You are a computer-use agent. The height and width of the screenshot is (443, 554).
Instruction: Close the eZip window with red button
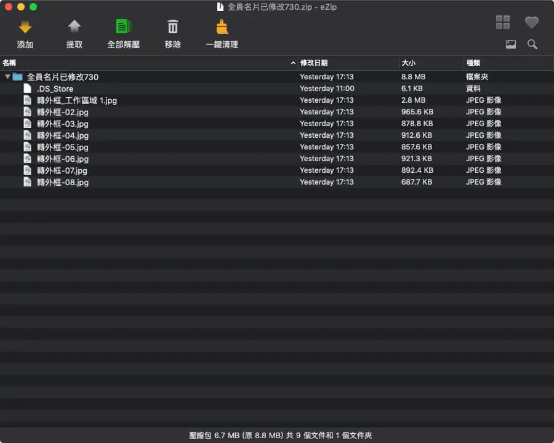click(x=9, y=7)
